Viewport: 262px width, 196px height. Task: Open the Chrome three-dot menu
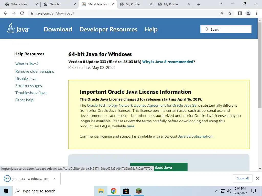click(256, 13)
